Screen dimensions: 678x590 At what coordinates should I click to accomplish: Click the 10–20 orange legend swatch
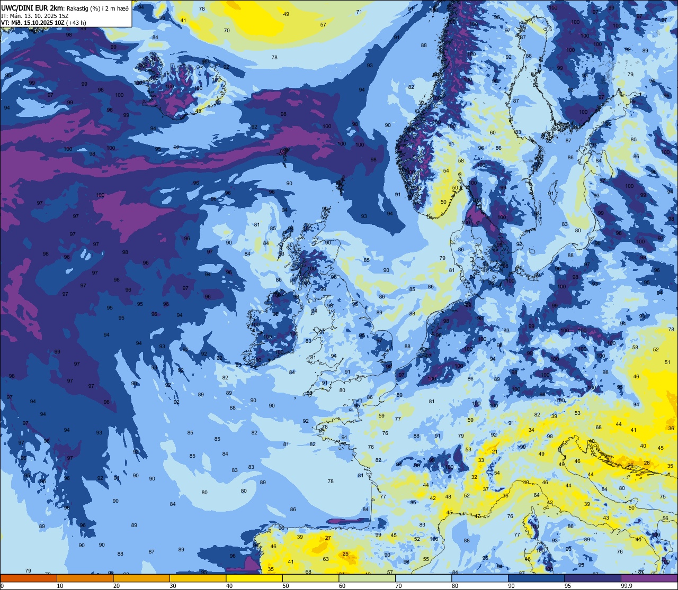click(85, 578)
